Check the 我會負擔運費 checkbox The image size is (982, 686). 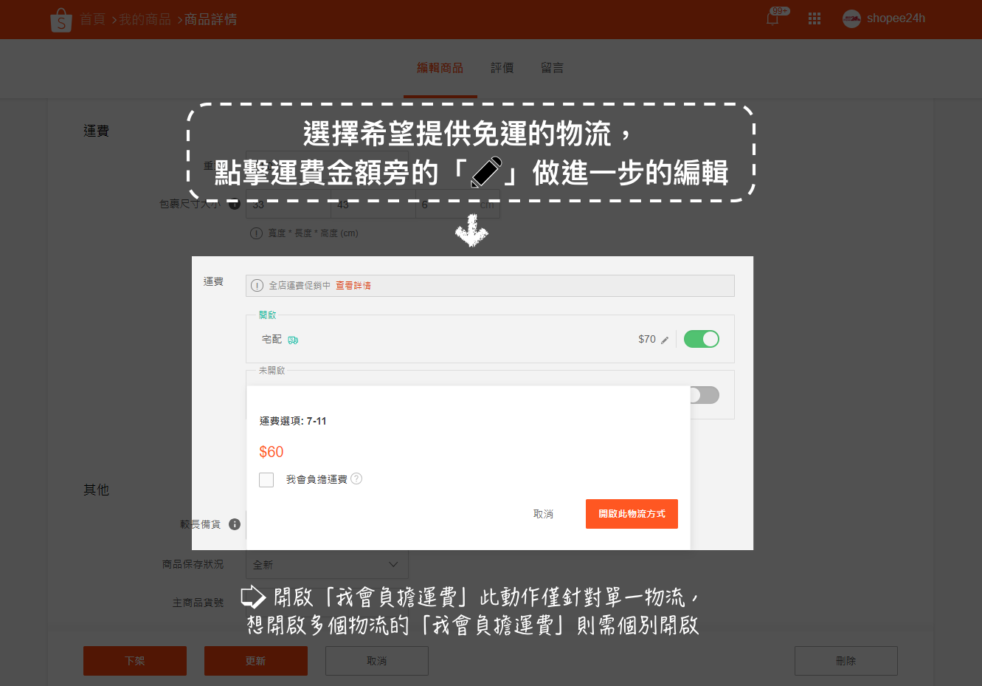266,480
